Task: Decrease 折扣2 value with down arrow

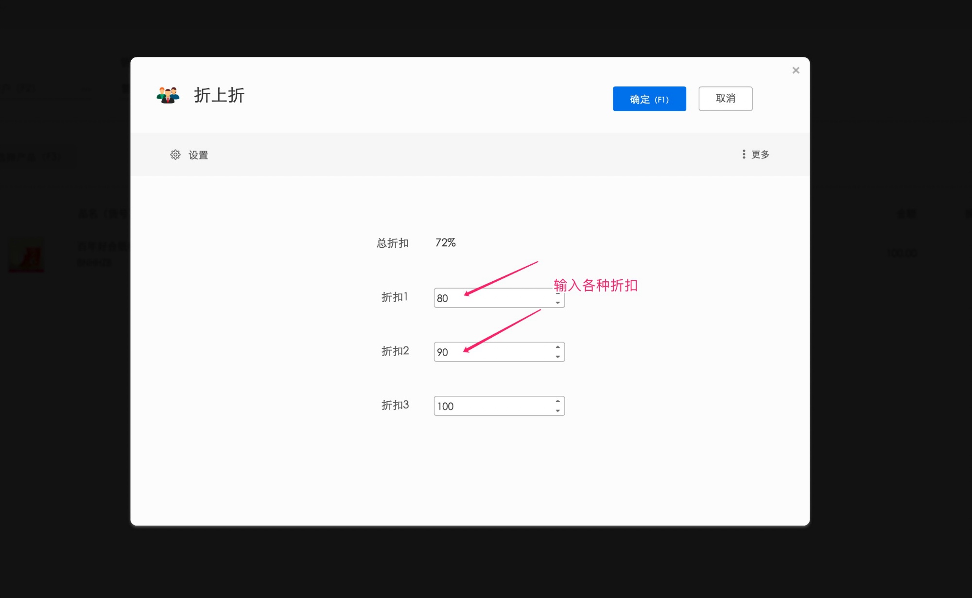Action: (558, 357)
